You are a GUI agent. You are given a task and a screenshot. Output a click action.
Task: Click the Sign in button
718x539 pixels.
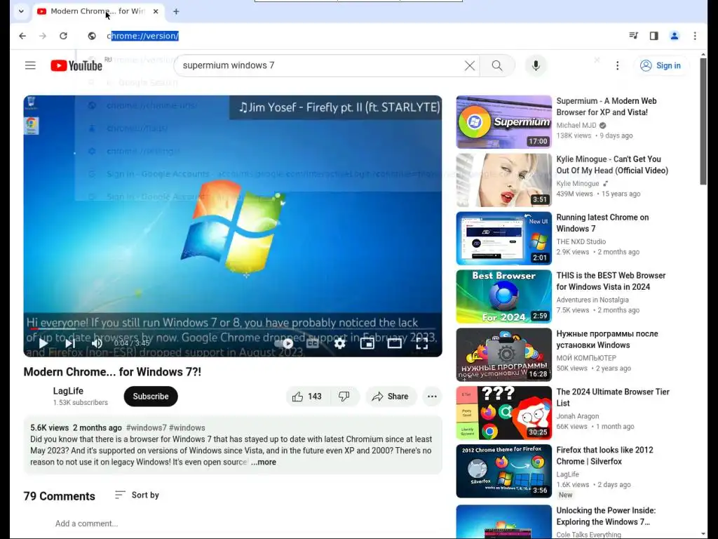coord(661,65)
